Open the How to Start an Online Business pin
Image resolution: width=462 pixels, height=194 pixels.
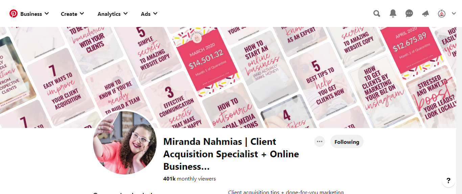tap(261, 61)
